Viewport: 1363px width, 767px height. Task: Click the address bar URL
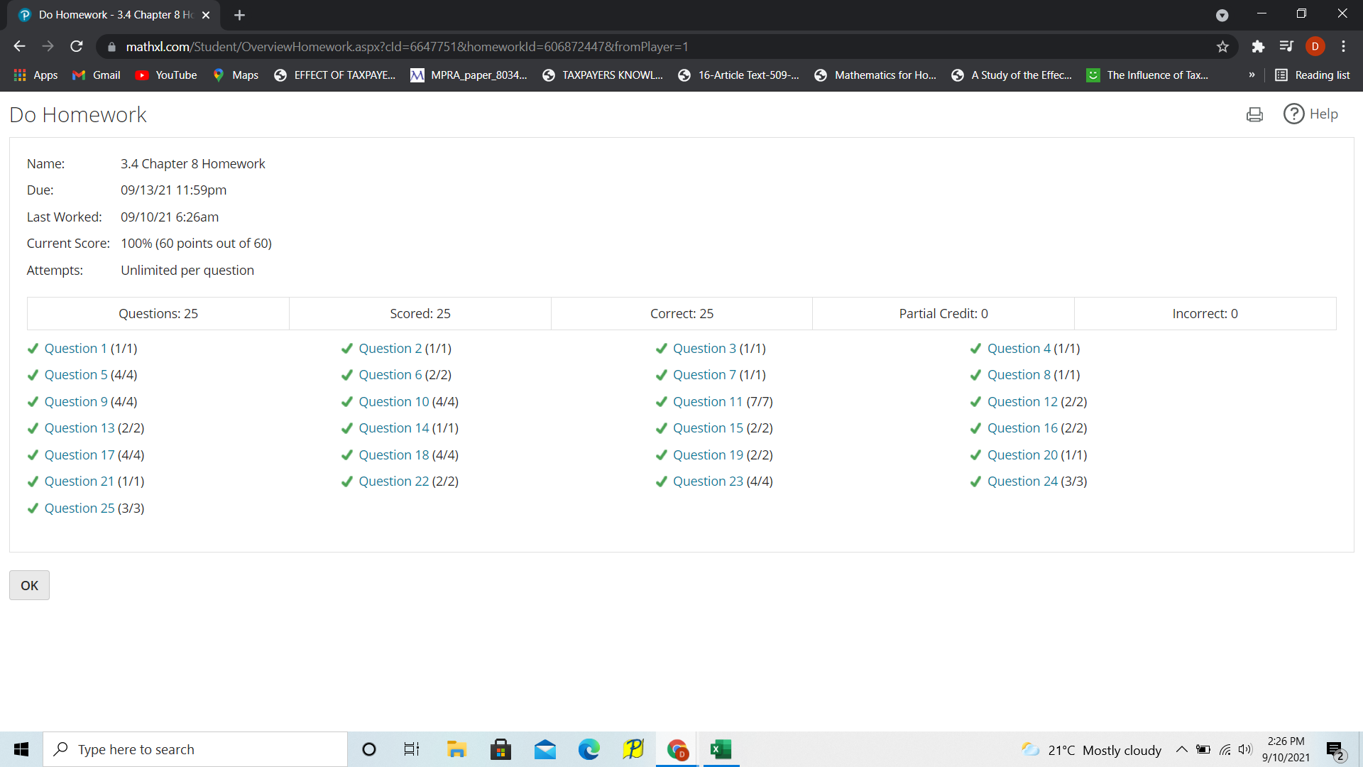click(407, 47)
